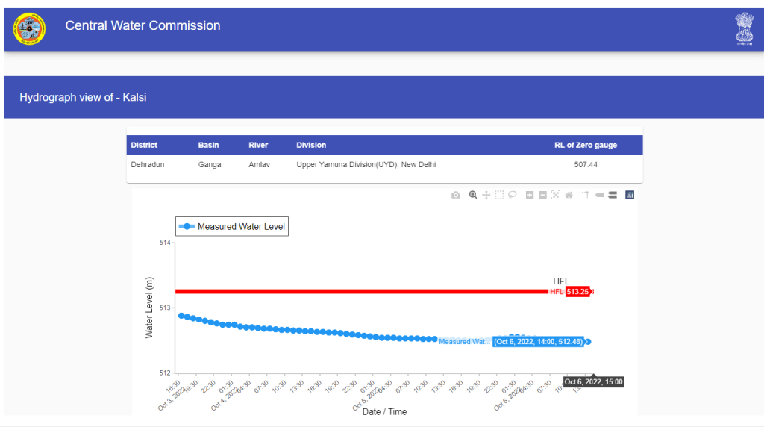This screenshot has width=764, height=430.
Task: Zoom in with the plus icon
Action: tap(530, 195)
